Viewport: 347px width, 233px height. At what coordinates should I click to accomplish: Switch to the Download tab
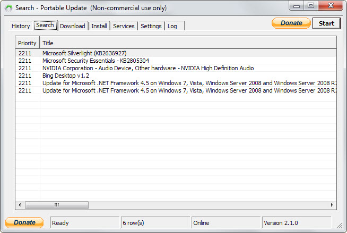point(73,26)
